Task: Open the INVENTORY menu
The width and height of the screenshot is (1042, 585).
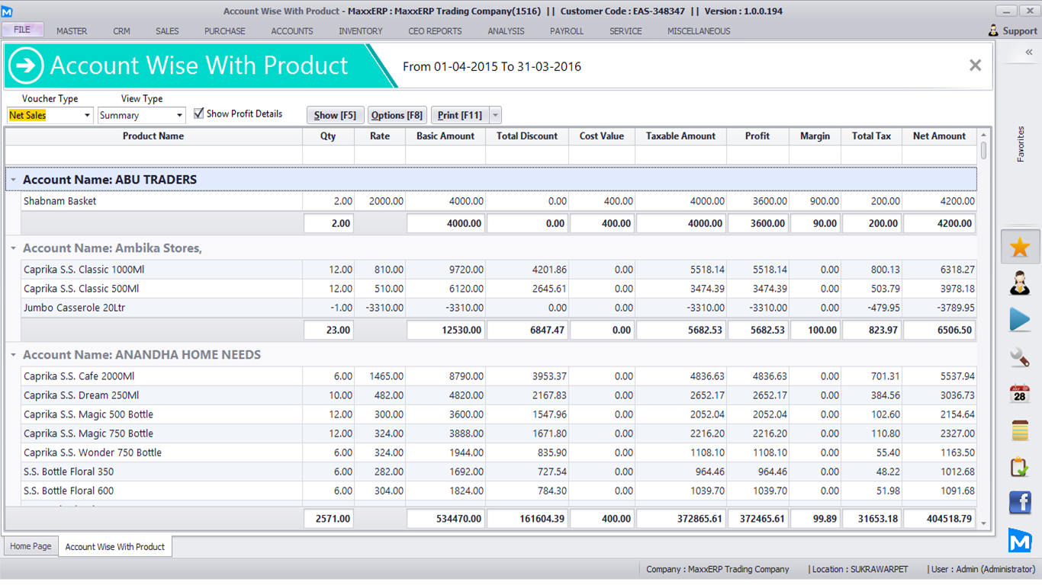Action: (x=360, y=31)
